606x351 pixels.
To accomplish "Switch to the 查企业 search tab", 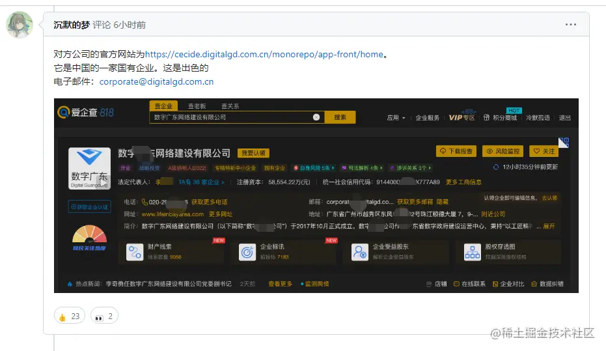I will (163, 106).
